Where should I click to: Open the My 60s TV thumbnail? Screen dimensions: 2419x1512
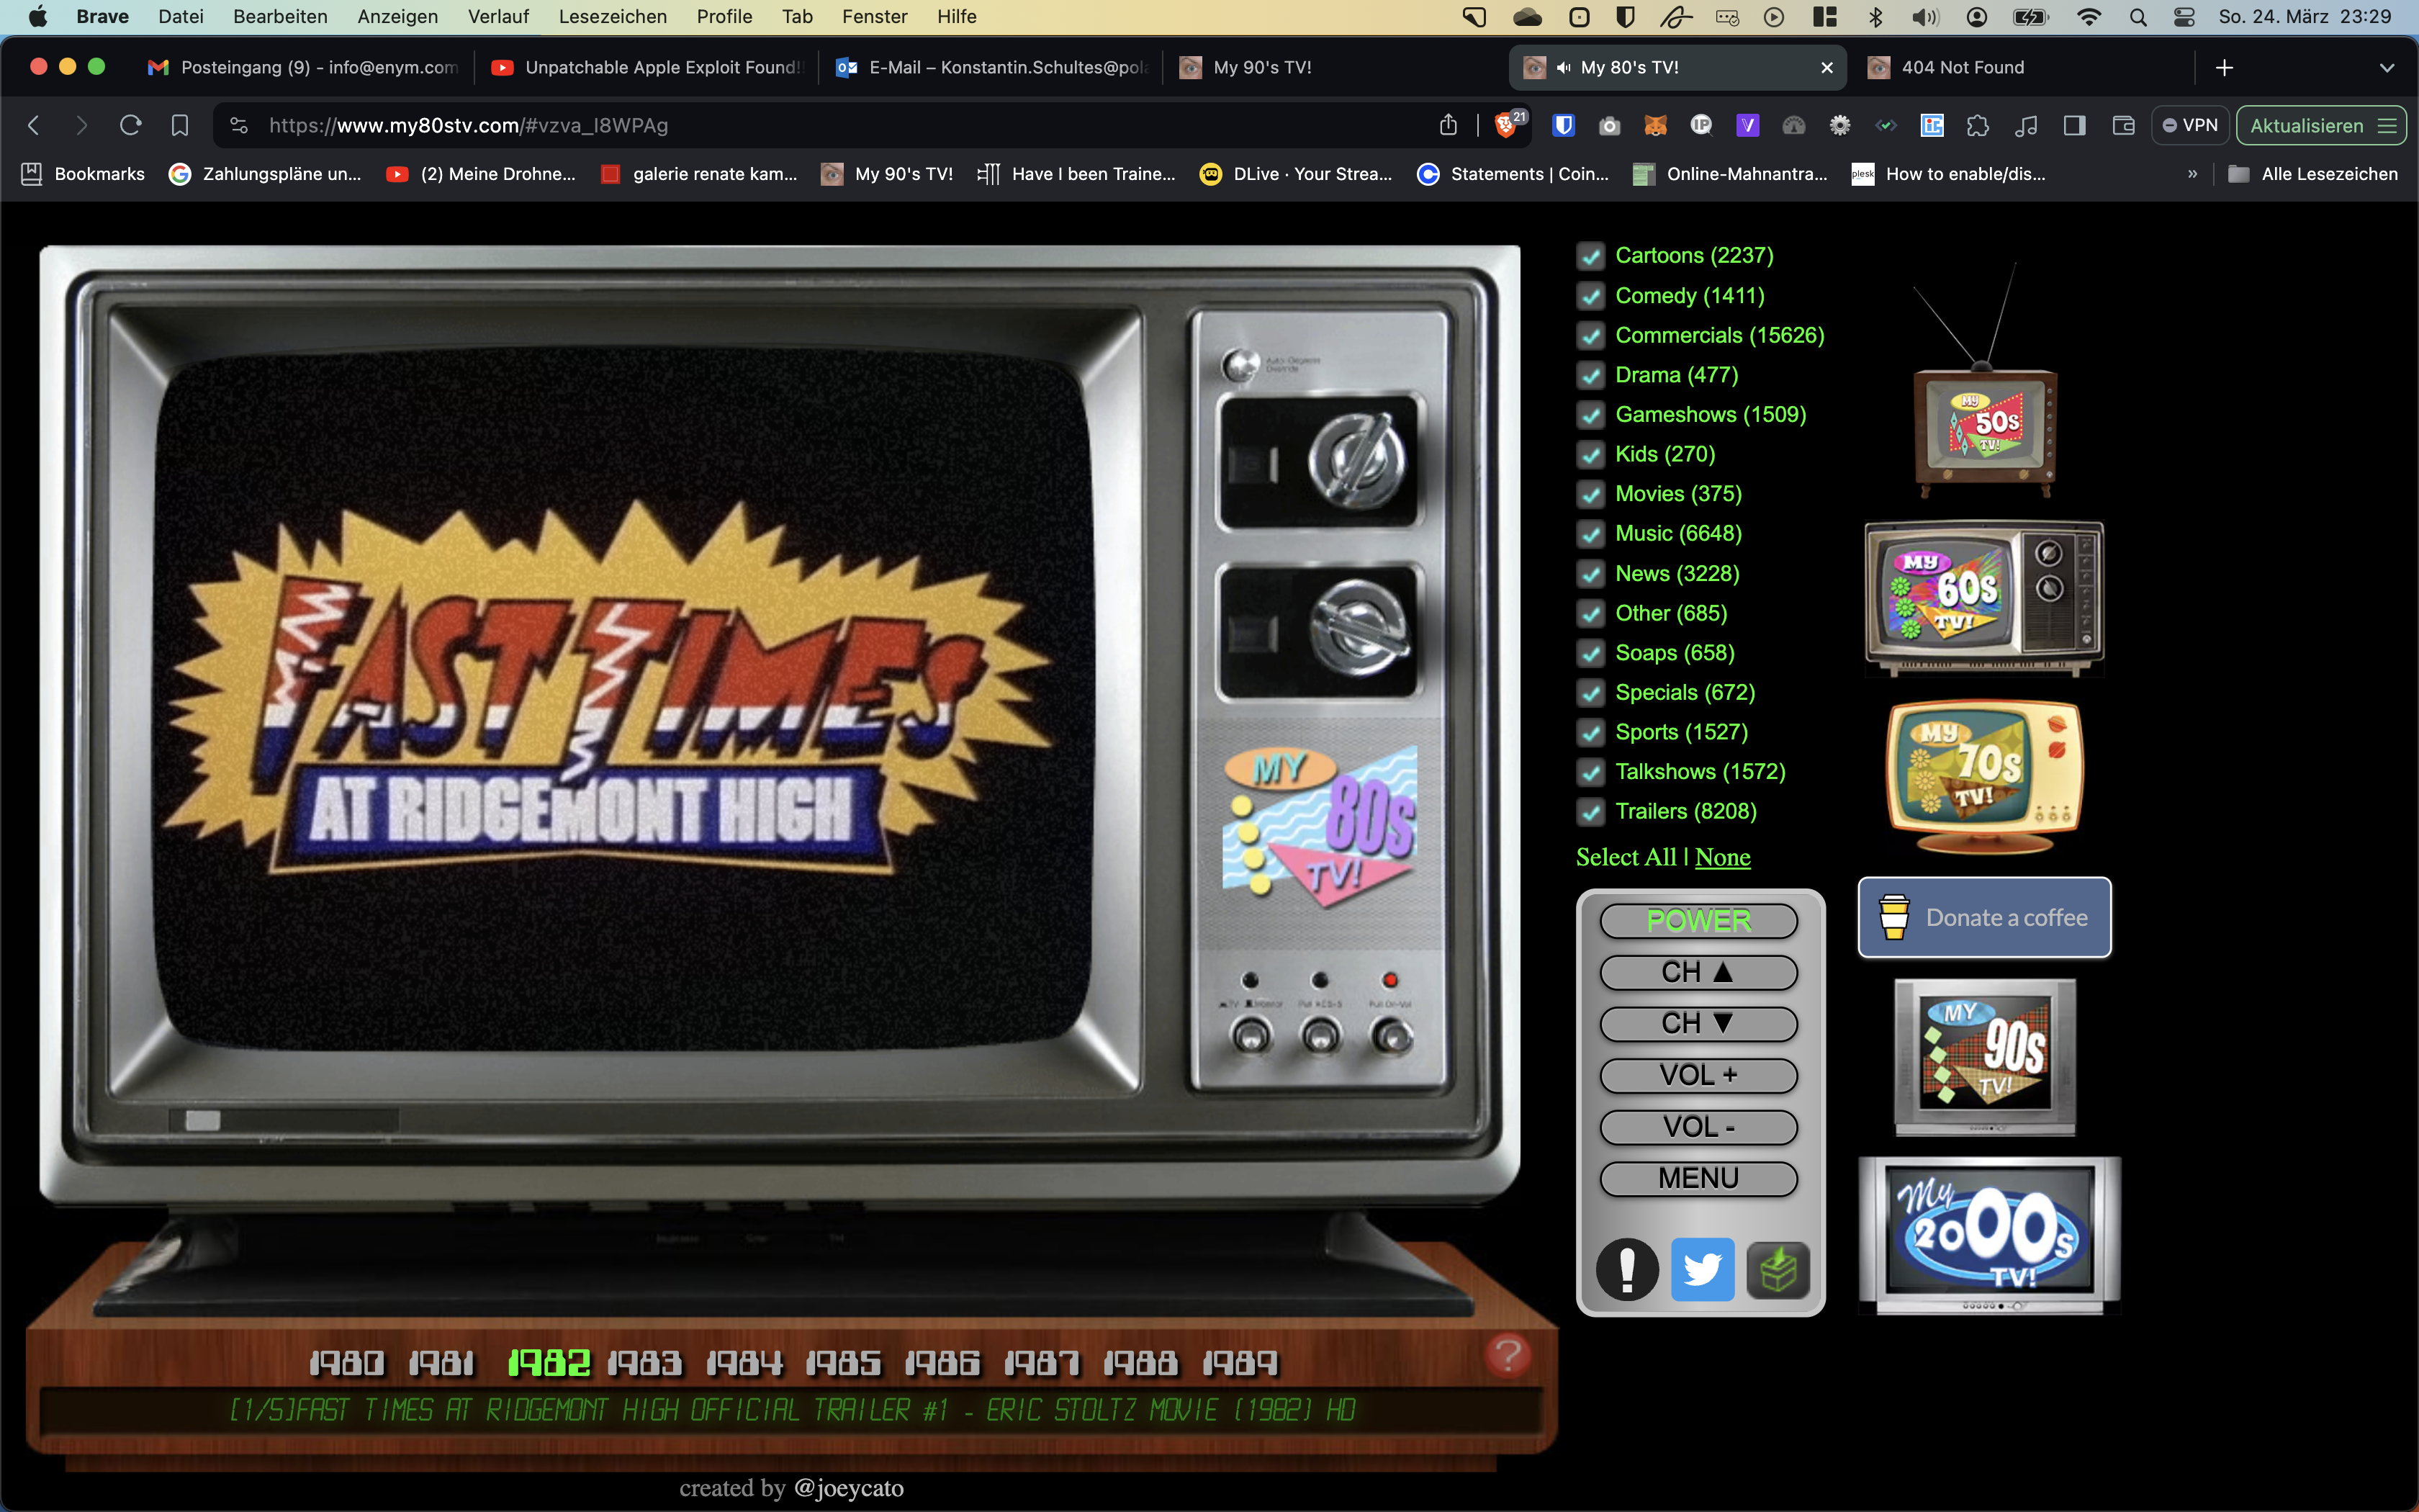pyautogui.click(x=1984, y=598)
